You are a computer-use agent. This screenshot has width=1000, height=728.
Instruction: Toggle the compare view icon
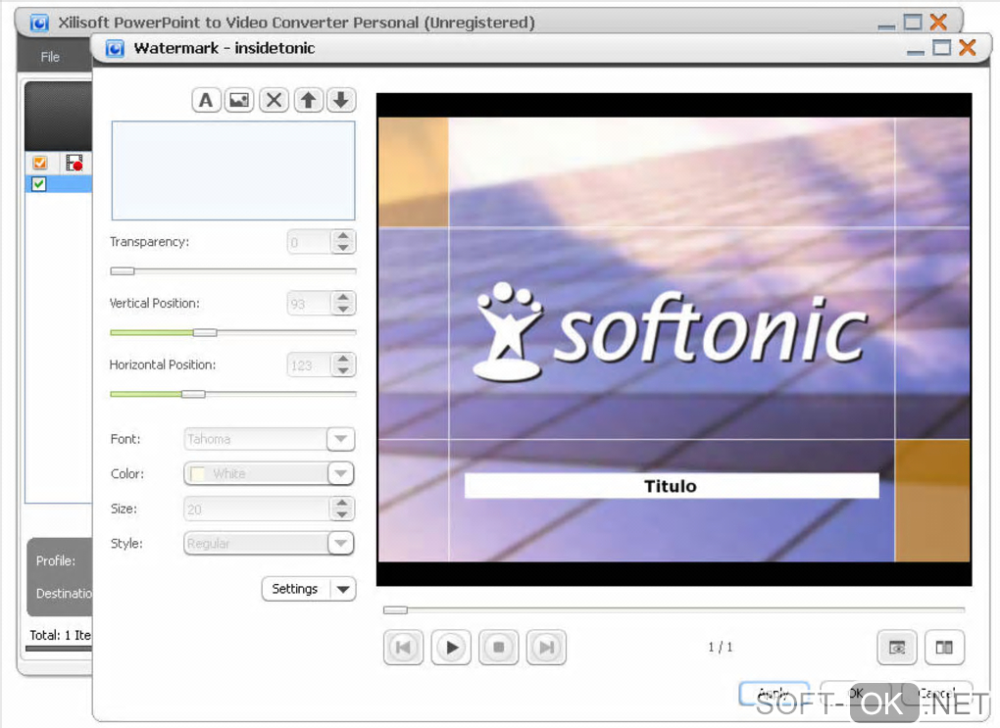944,648
